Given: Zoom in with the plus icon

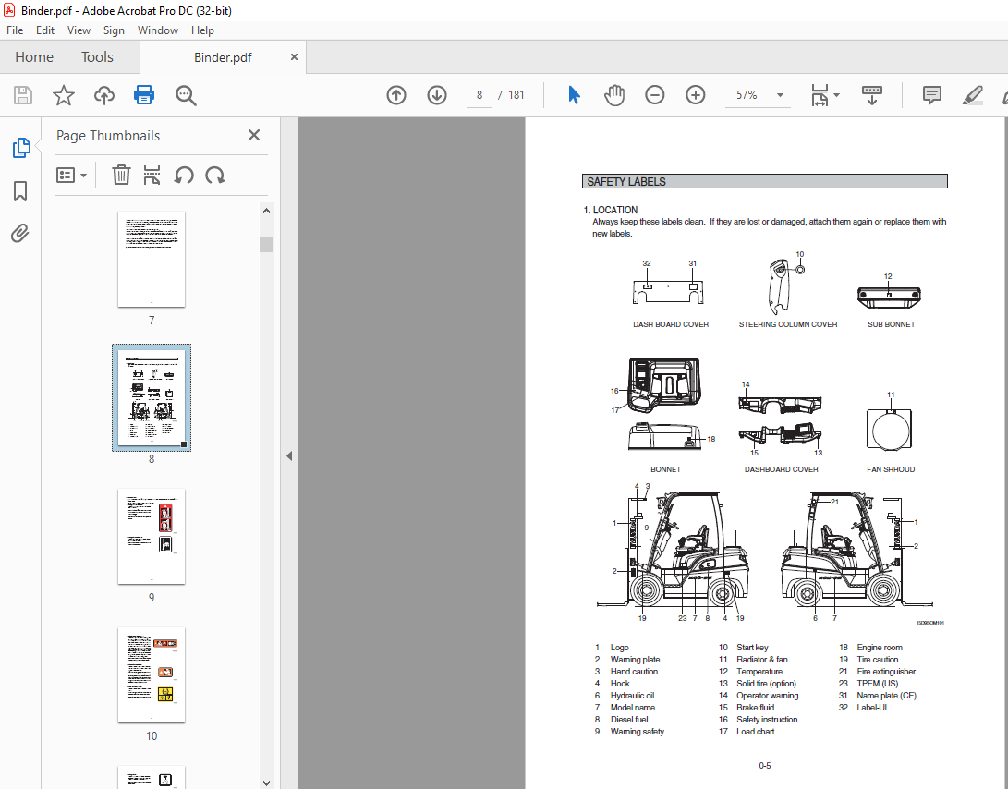Looking at the screenshot, I should (695, 95).
